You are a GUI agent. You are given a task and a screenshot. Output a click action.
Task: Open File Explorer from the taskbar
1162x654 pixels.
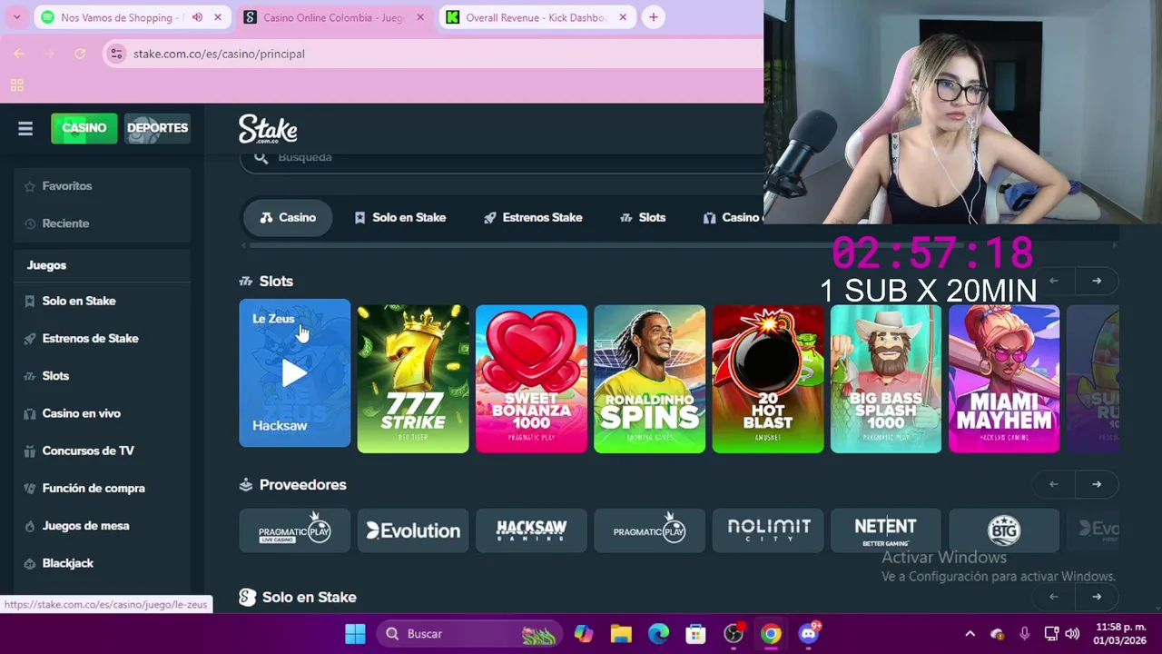pos(621,634)
